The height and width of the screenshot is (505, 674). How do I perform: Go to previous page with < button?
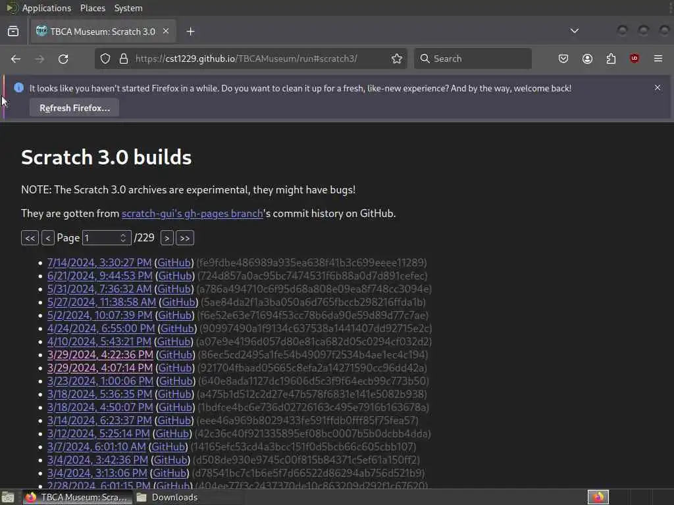coord(47,238)
